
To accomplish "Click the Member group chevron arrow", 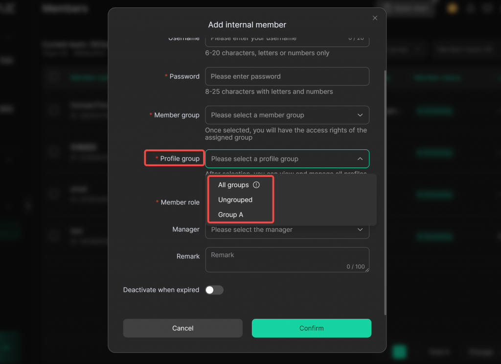I will pyautogui.click(x=360, y=115).
